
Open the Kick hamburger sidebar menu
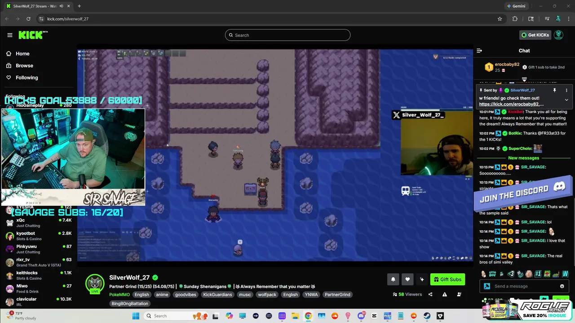(9, 35)
